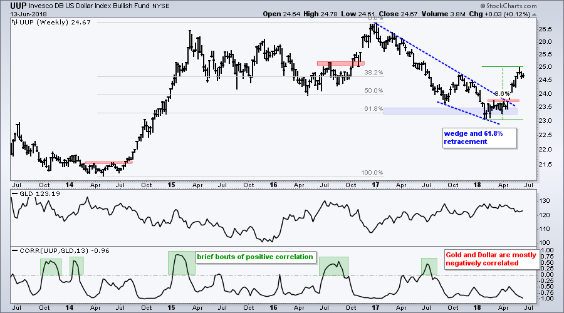
Task: Click the Chg +0.03 (+0.12%) value
Action: (499, 14)
